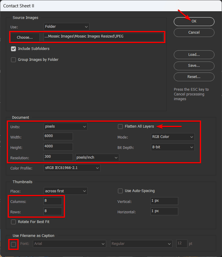Check Use Filename as Caption box
The width and height of the screenshot is (222, 257).
(x=13, y=244)
